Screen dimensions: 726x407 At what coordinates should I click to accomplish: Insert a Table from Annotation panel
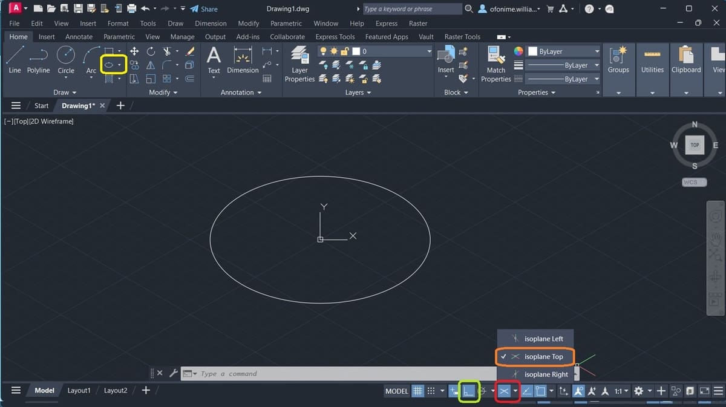coord(267,79)
